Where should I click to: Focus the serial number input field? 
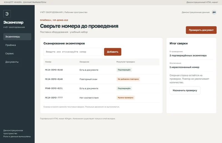pos(73,52)
